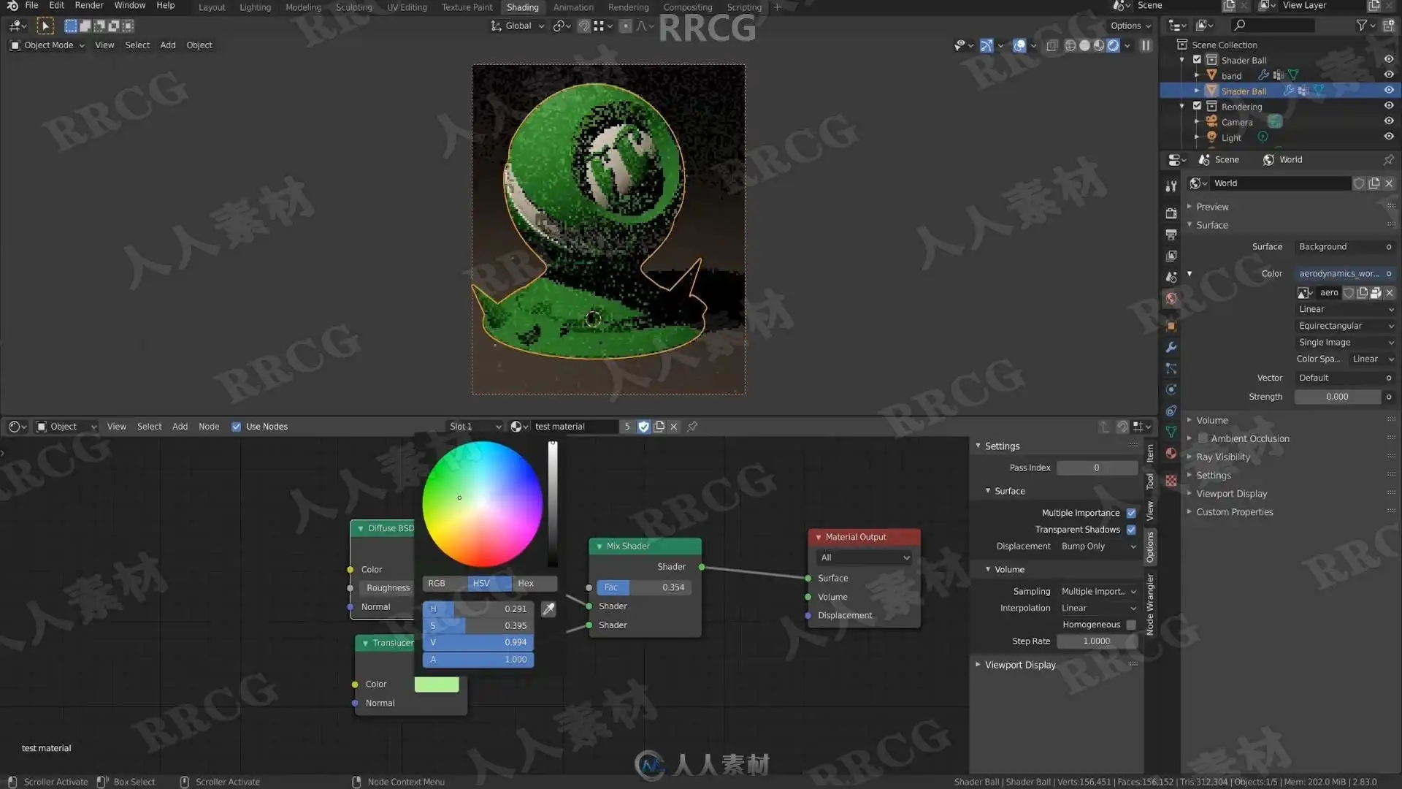Hide the Camera object in outliner
The width and height of the screenshot is (1402, 789).
(1388, 122)
